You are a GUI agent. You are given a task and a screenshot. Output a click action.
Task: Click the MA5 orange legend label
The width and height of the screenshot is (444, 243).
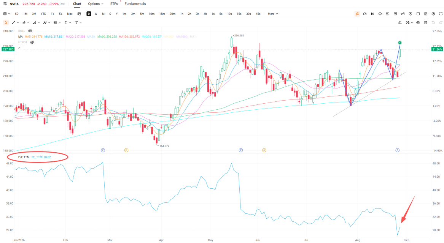[x=33, y=37]
